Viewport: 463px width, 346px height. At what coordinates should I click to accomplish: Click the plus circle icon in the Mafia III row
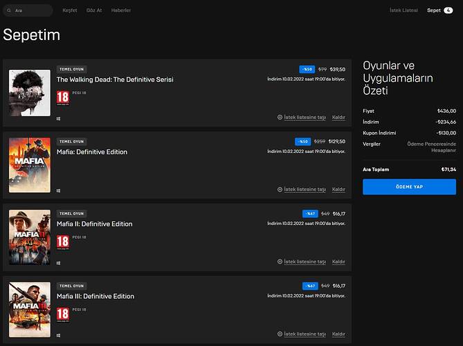coord(280,334)
